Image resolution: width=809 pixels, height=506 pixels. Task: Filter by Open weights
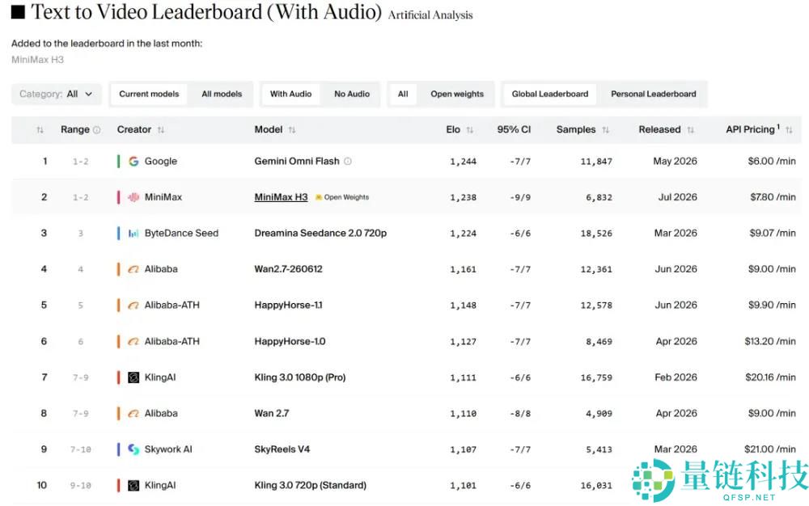[457, 94]
